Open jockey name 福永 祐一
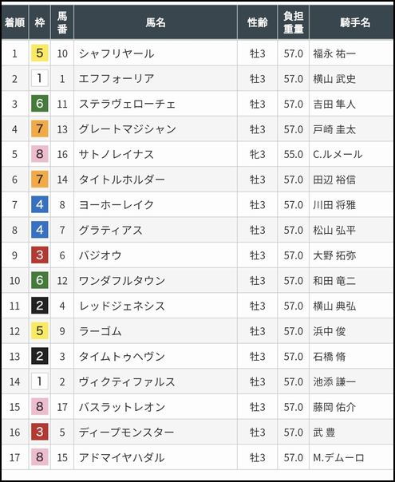Image resolution: width=395 pixels, height=482 pixels. click(x=334, y=53)
